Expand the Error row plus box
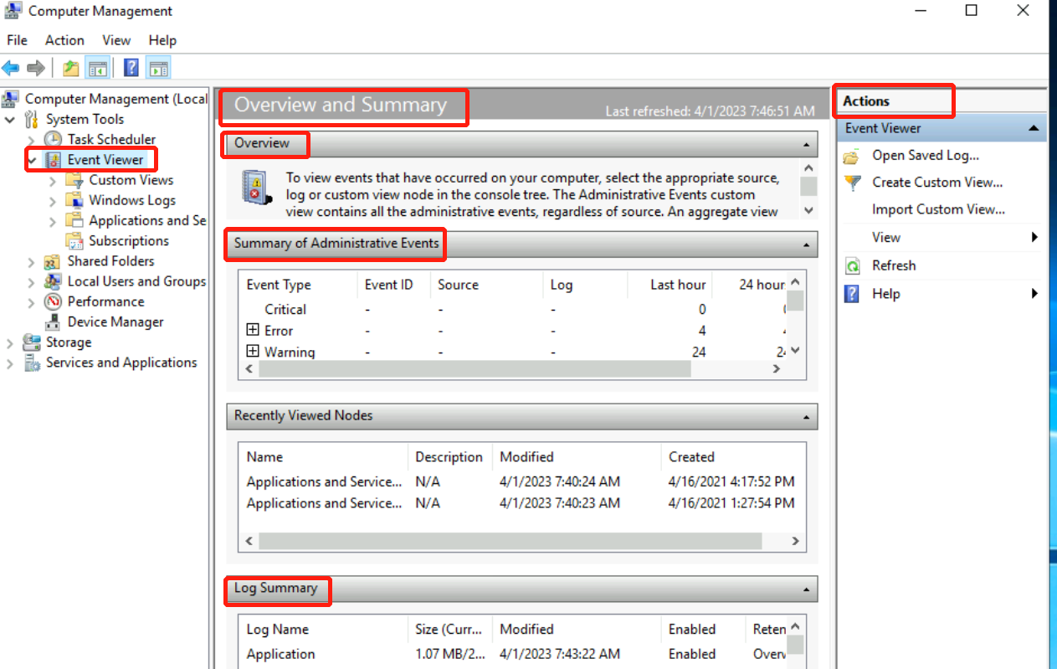1057x669 pixels. click(253, 330)
